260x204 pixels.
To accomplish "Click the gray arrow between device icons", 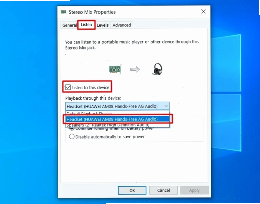I will [x=135, y=69].
